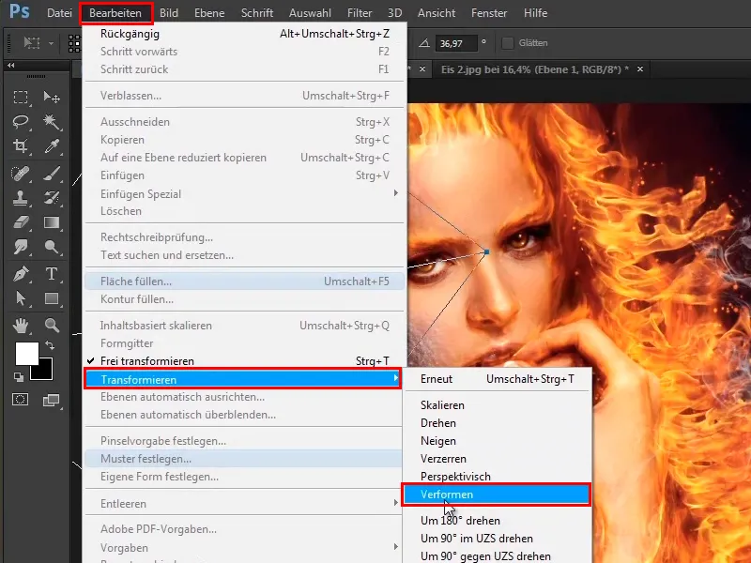Viewport: 751px width, 563px height.
Task: Toggle Quick Mask mode
Action: pos(20,400)
